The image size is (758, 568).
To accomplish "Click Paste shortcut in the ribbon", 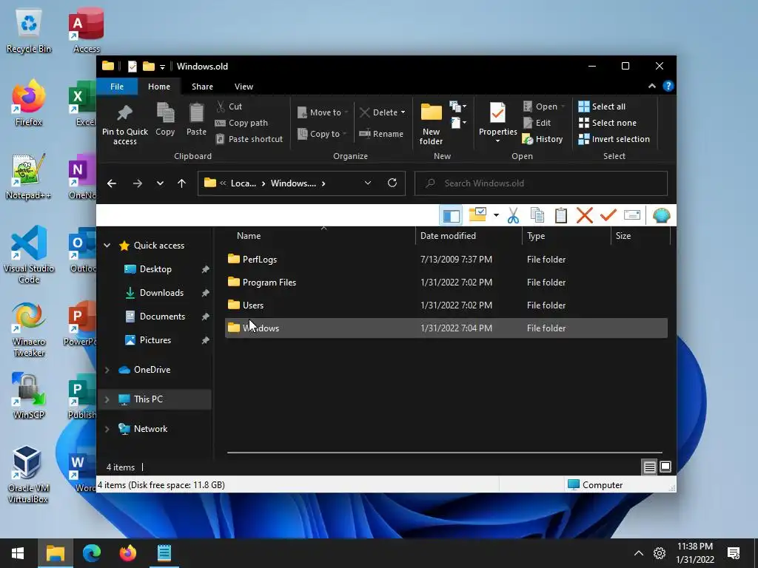I will coord(249,139).
